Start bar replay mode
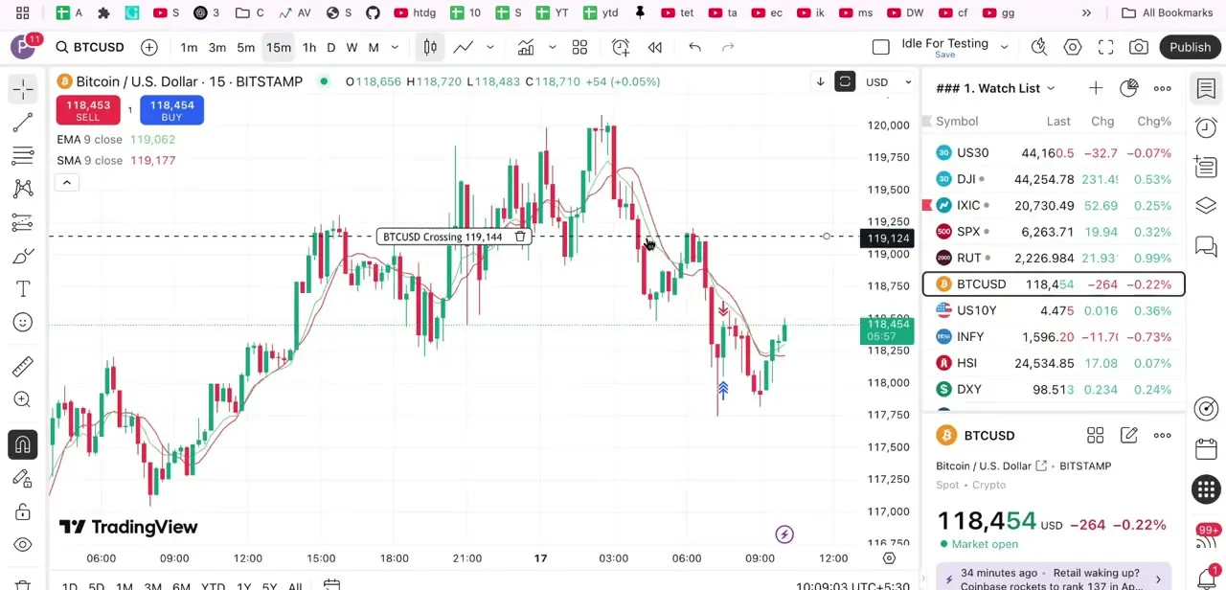Image resolution: width=1226 pixels, height=590 pixels. [655, 47]
